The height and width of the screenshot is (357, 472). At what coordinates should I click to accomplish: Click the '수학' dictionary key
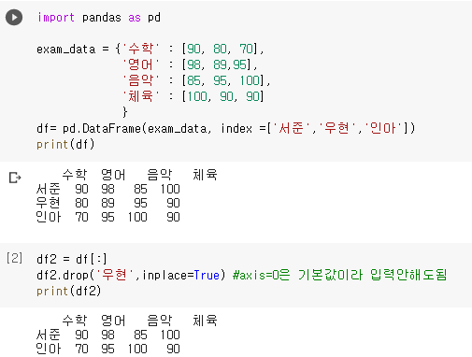[x=141, y=49]
